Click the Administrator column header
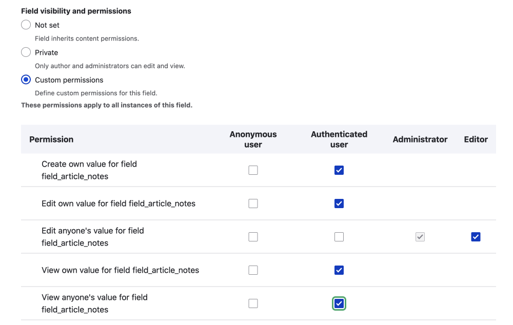513x325 pixels. [420, 139]
